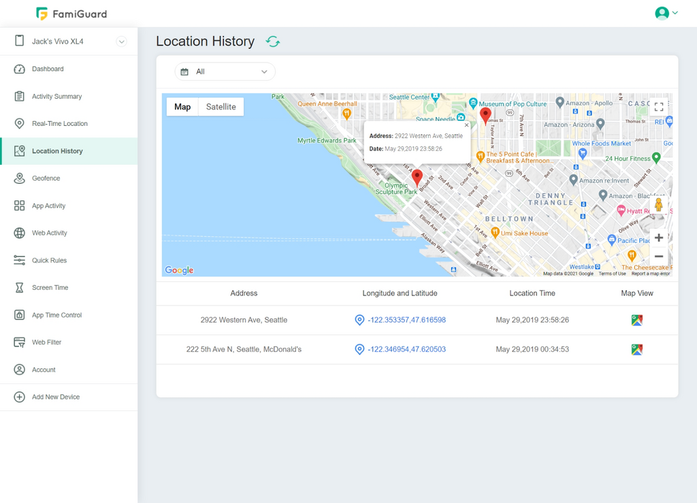This screenshot has height=503, width=697.
Task: Open Web Filter settings
Action: pos(46,342)
